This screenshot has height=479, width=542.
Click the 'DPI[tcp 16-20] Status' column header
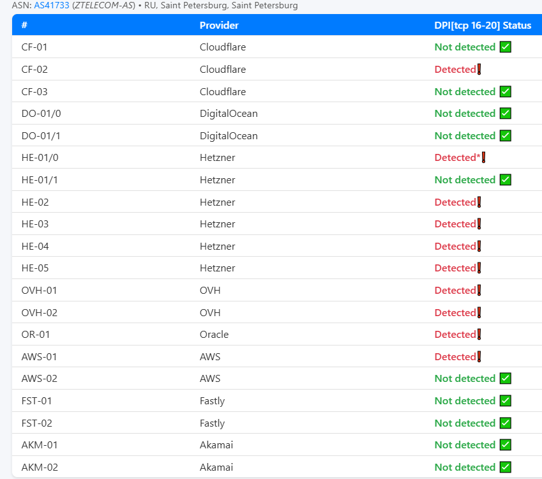click(483, 26)
